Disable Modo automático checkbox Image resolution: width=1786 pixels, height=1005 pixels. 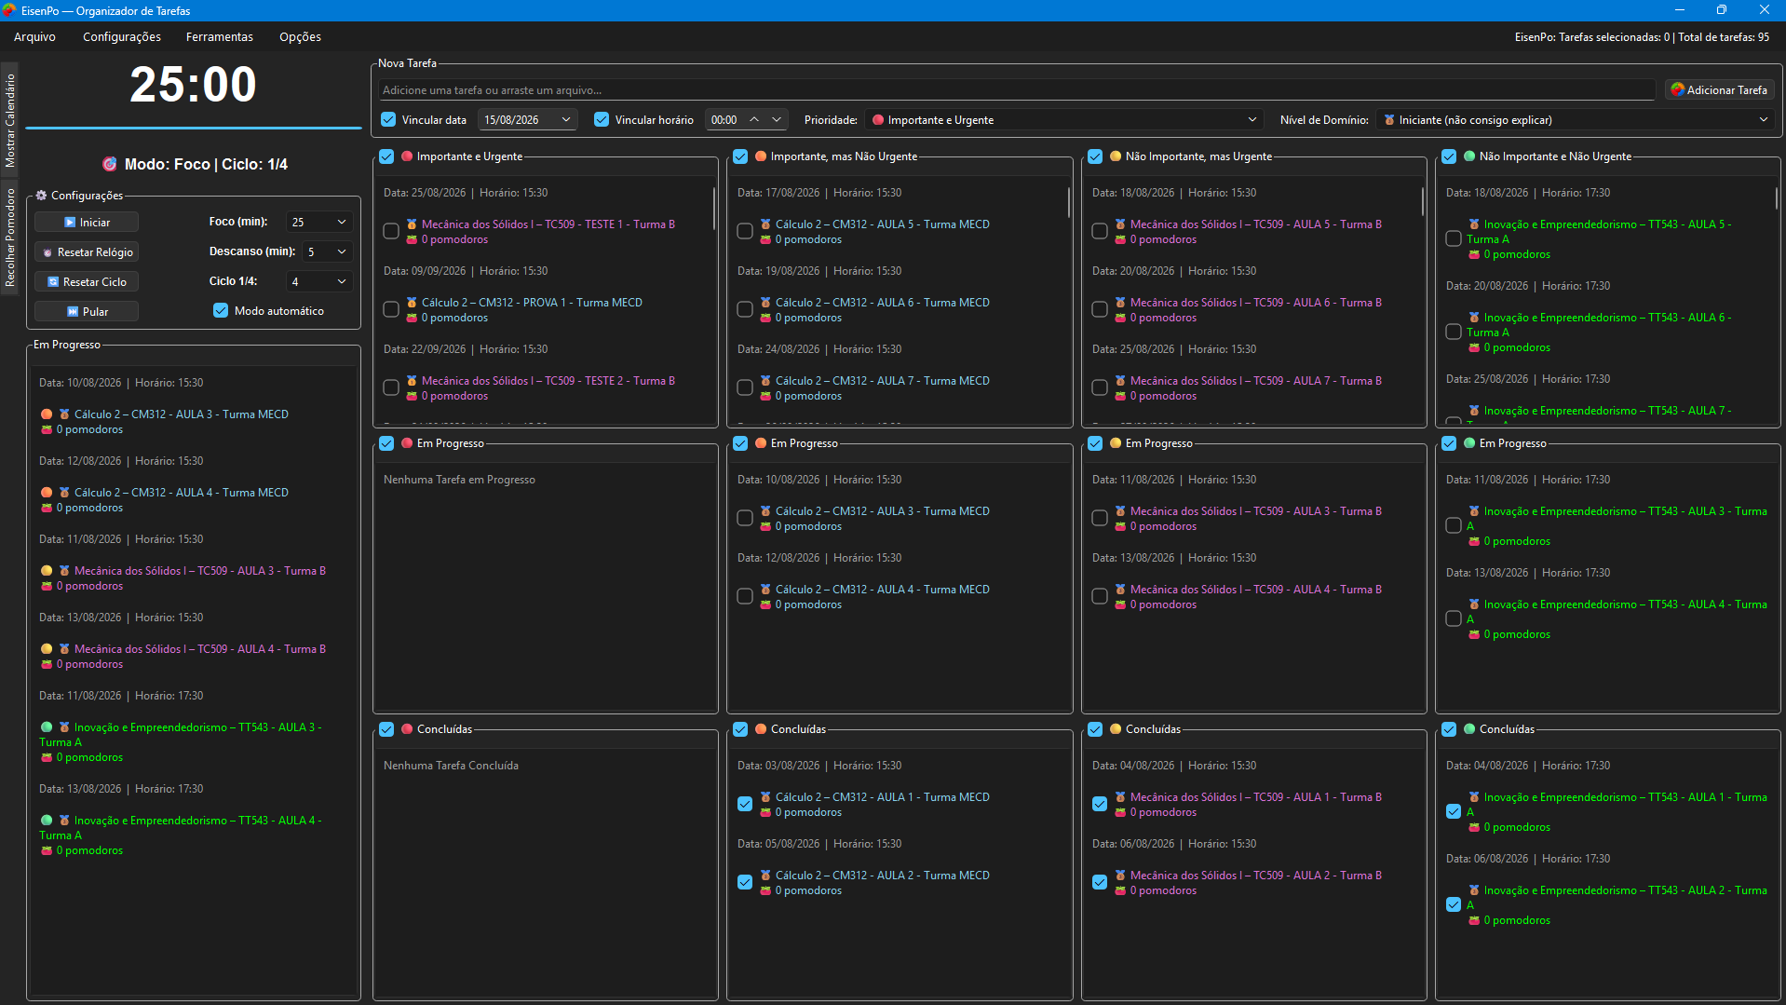(221, 311)
